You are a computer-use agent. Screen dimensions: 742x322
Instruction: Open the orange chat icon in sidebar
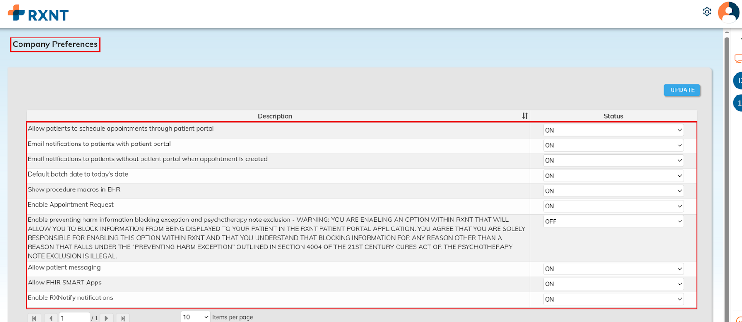coord(737,59)
